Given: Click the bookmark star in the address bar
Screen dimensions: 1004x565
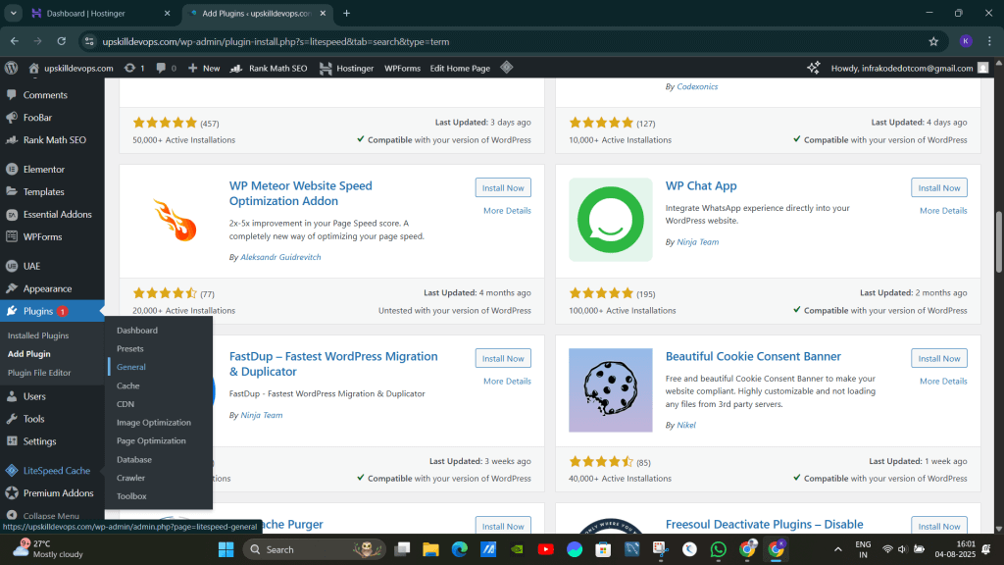Looking at the screenshot, I should click(933, 42).
